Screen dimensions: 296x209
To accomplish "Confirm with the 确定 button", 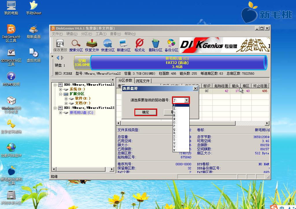I will tap(146, 112).
